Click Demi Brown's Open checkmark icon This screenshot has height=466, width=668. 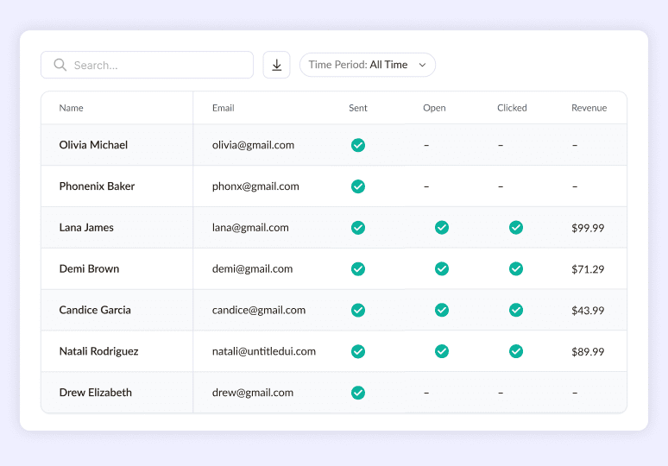442,269
